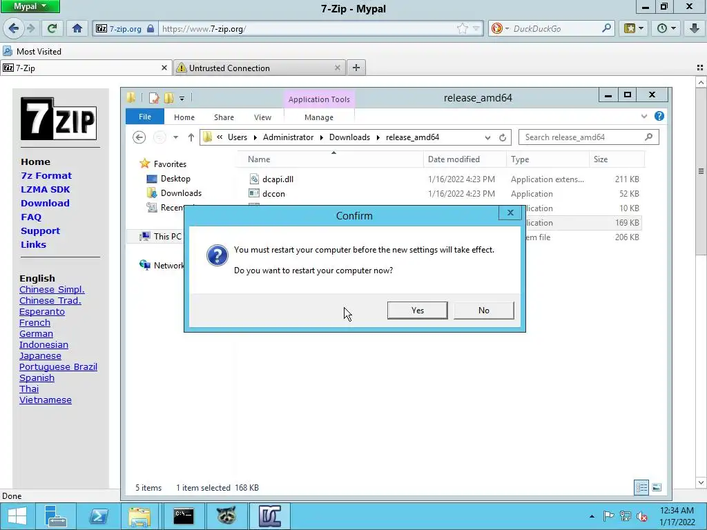Expand the address path history dropdown
707x530 pixels.
pyautogui.click(x=487, y=137)
